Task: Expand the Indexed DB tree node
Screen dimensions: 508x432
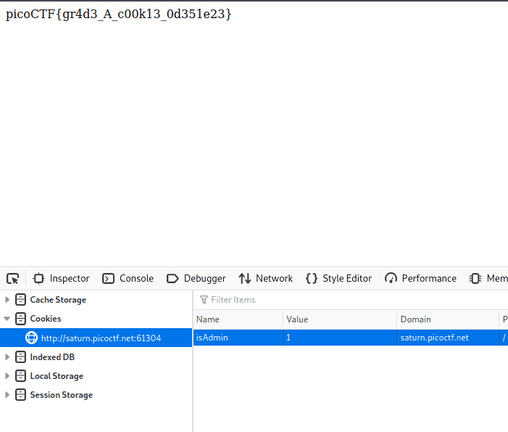Action: pos(7,357)
